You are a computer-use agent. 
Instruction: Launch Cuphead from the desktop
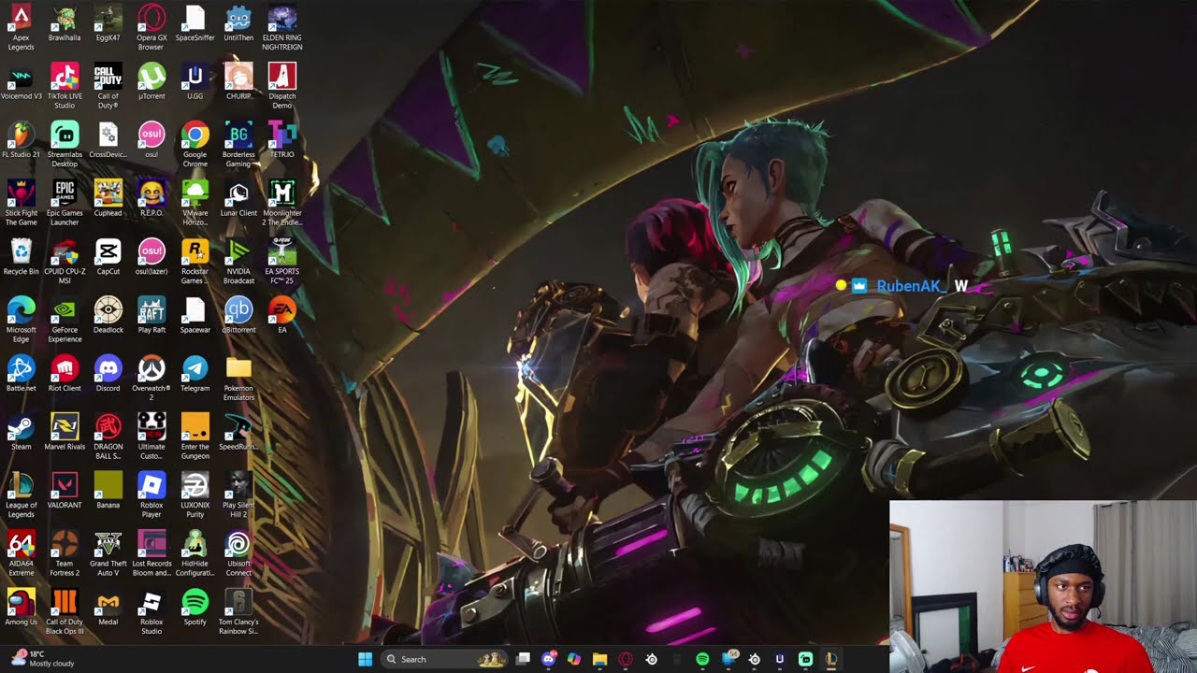pos(108,199)
